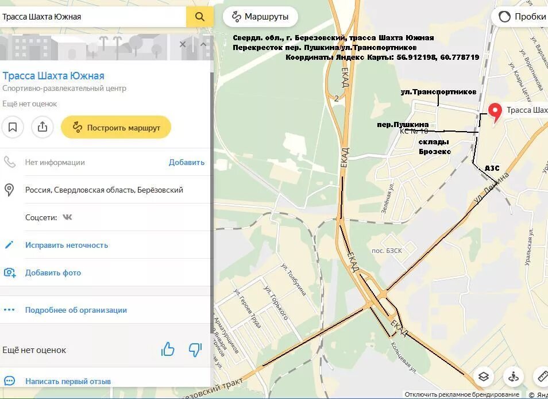Open the Маршруты routes tab
Screen dimensions: 548x399
pos(260,17)
